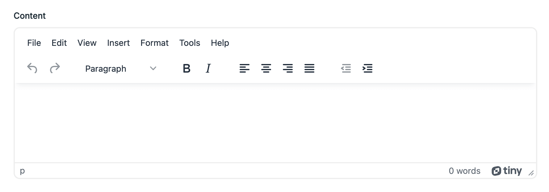Expand the Insert menu
This screenshot has height=192, width=549.
[x=118, y=43]
